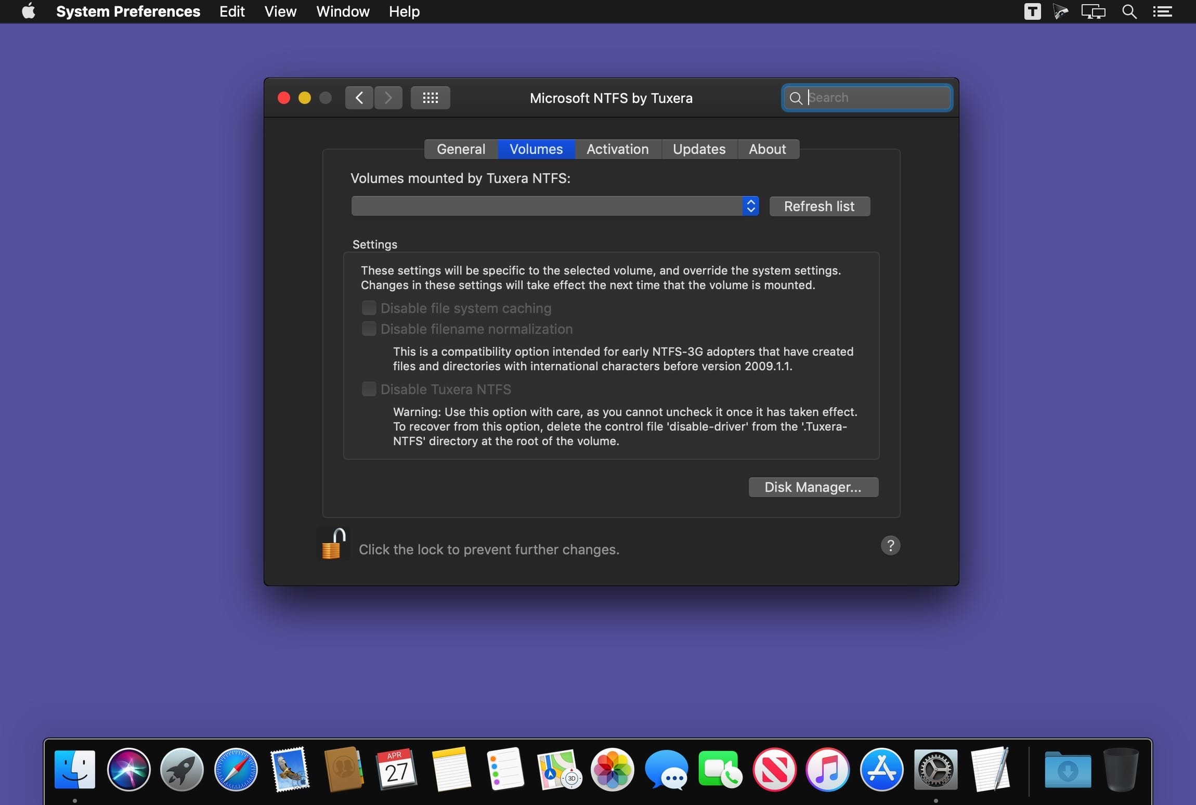Open Safari browser from Dock
Image resolution: width=1196 pixels, height=805 pixels.
pyautogui.click(x=235, y=769)
